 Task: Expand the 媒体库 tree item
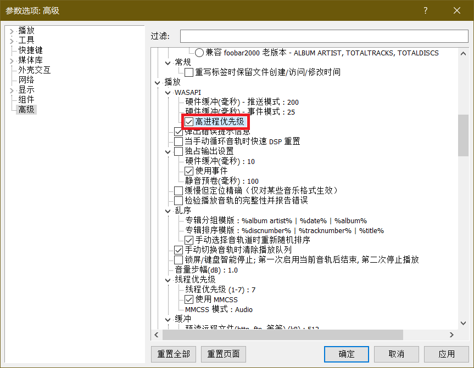point(12,61)
